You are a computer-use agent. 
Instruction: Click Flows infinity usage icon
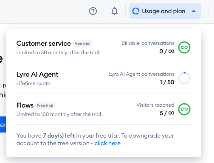tap(184, 109)
